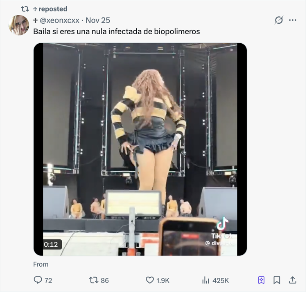Click the TikTok logo watermark on the video
Screen dimensions: 307x292
coord(223,224)
